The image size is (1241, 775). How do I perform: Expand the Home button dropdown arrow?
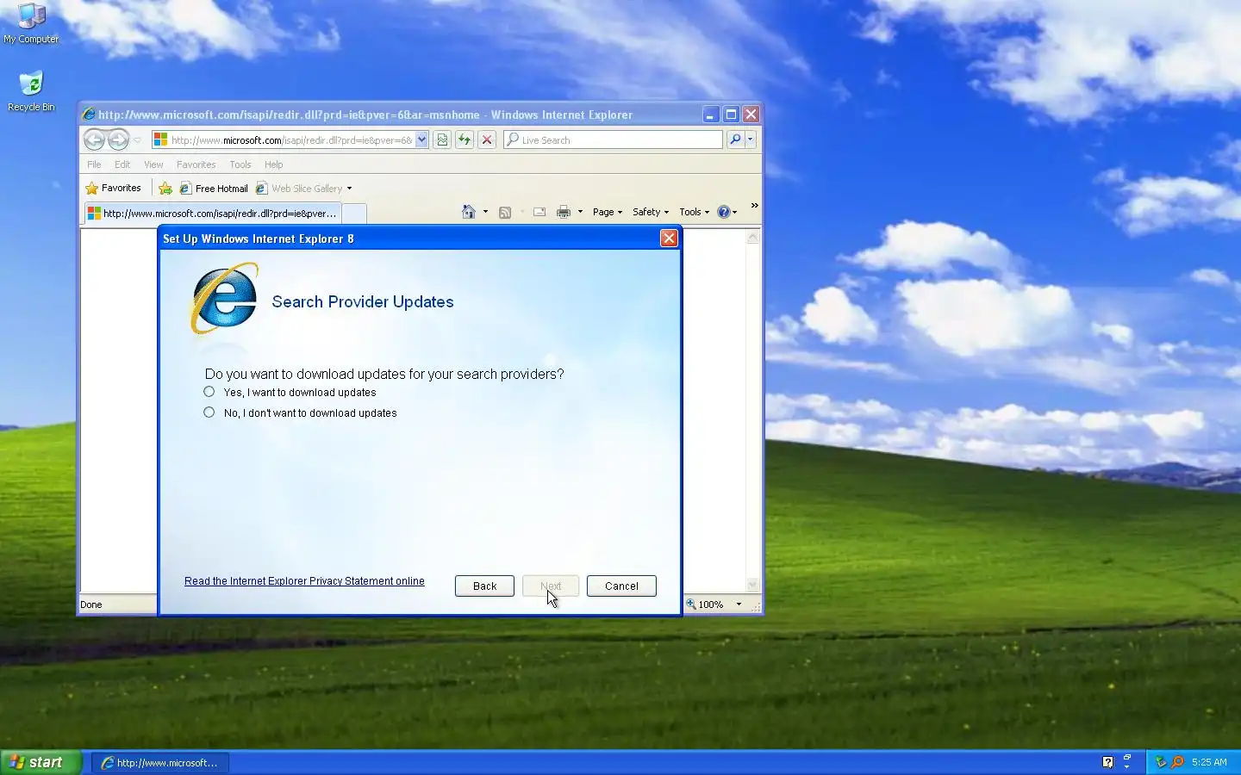pos(485,212)
